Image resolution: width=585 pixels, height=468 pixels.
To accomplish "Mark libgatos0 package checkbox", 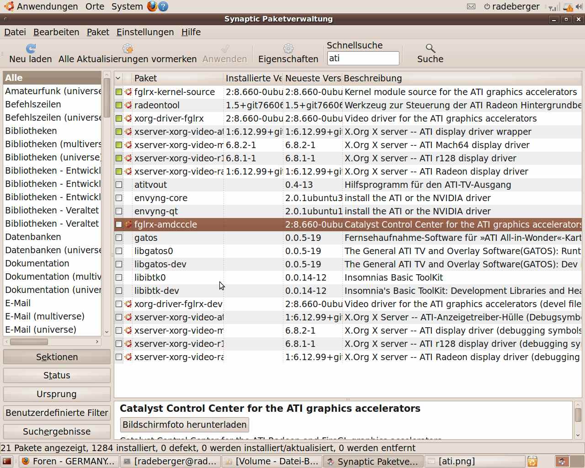I will (119, 251).
